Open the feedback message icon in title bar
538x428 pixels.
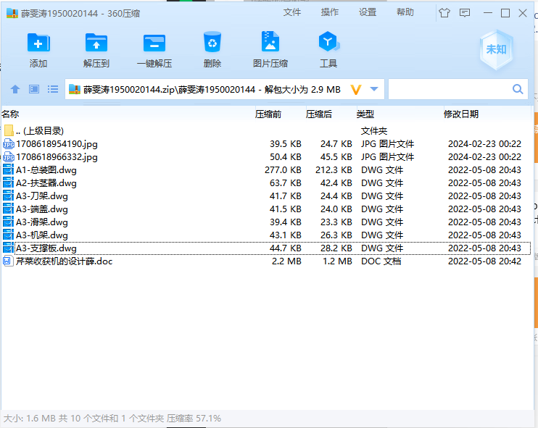(465, 13)
